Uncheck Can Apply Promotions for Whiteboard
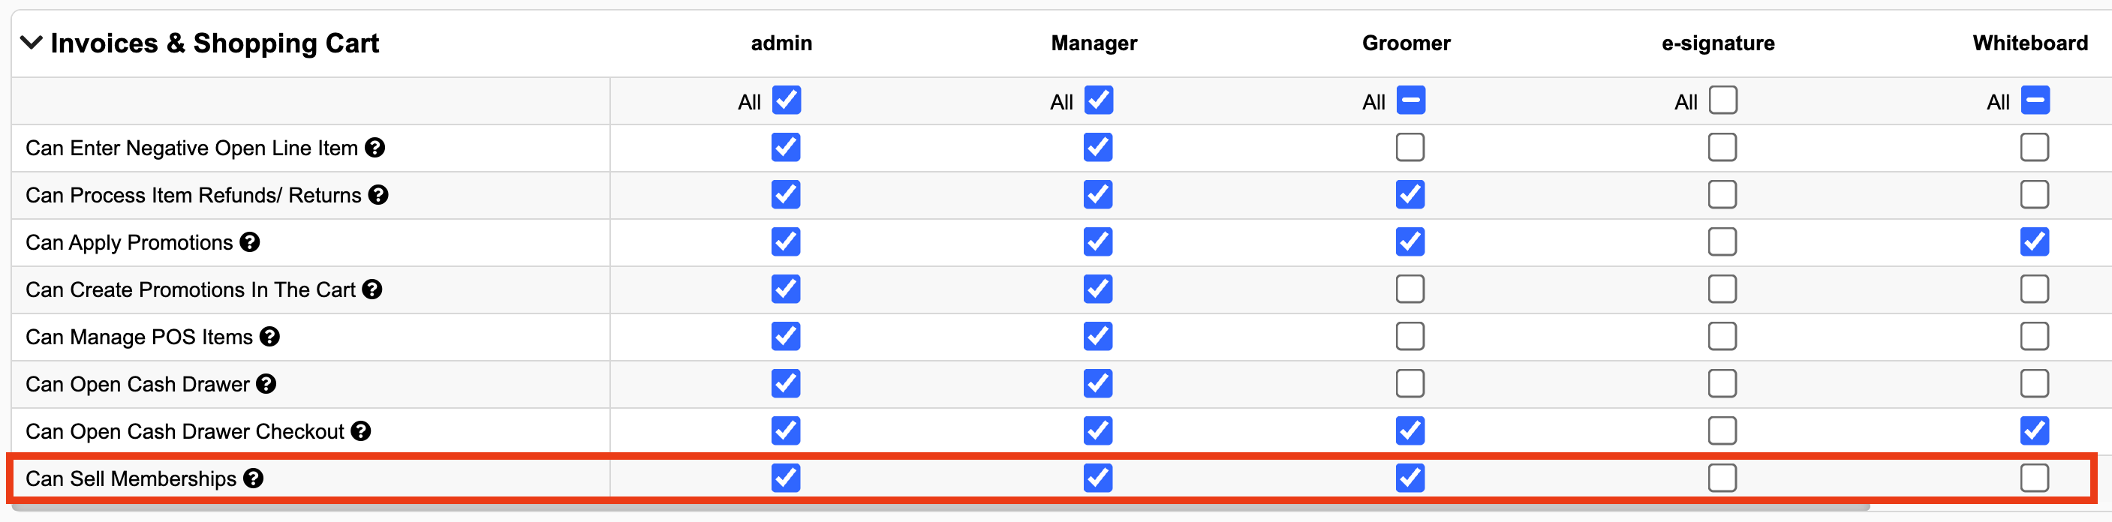 [x=2035, y=241]
